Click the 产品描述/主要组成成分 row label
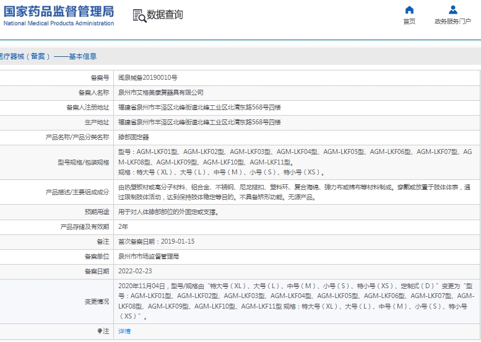Screen dimensions: 481x342 [77, 192]
